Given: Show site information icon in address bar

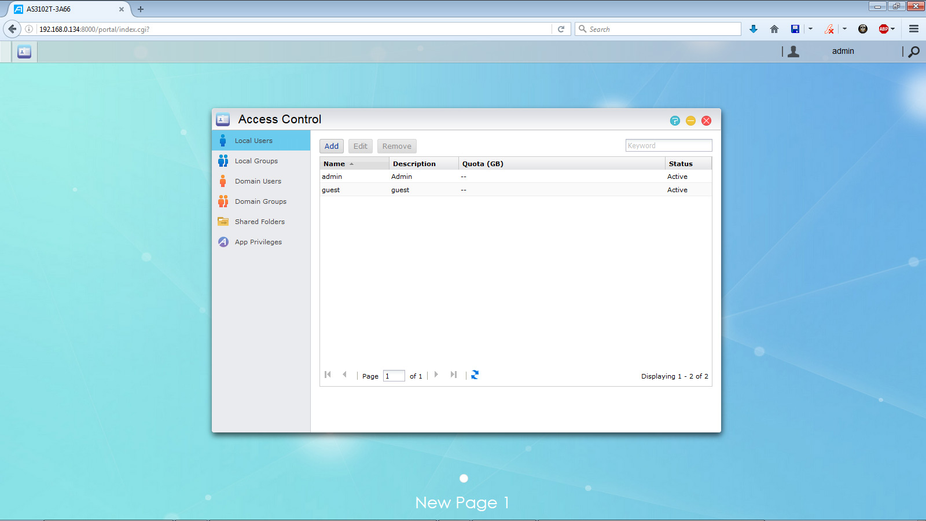Looking at the screenshot, I should tap(29, 29).
